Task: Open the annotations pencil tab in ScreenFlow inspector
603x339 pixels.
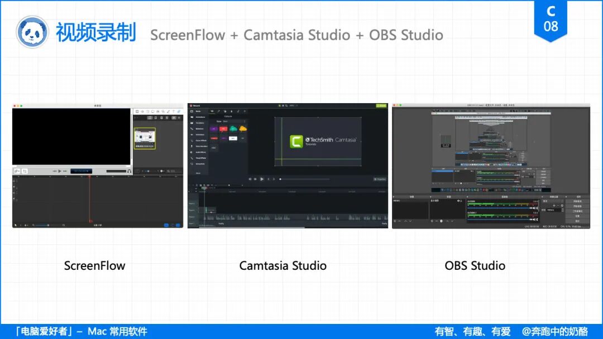Action: (169, 112)
